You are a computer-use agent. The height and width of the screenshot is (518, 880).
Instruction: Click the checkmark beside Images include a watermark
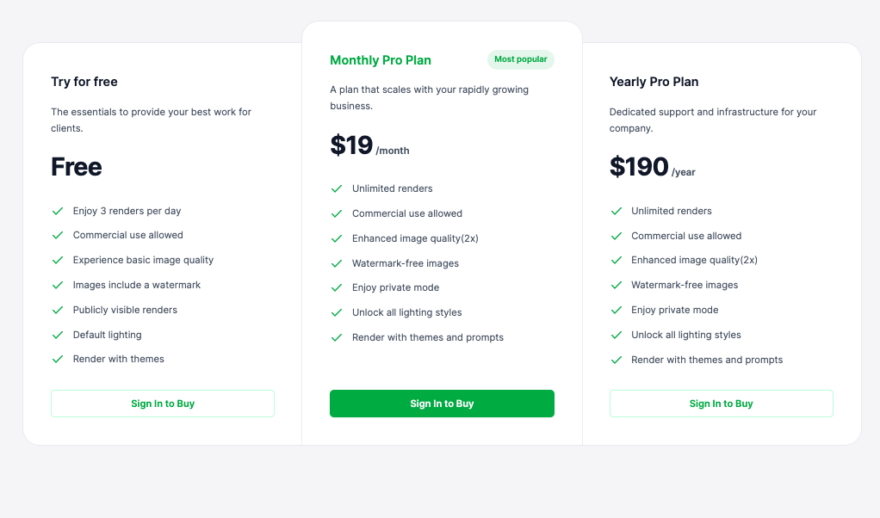click(58, 285)
